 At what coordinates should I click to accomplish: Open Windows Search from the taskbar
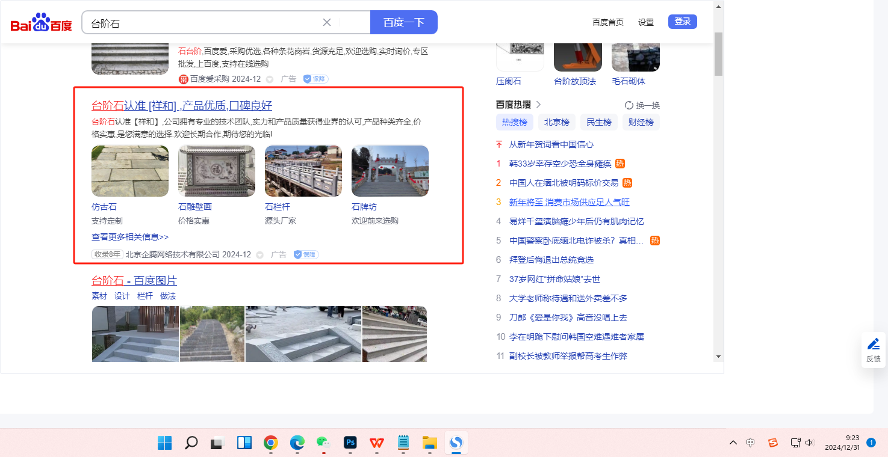point(191,443)
